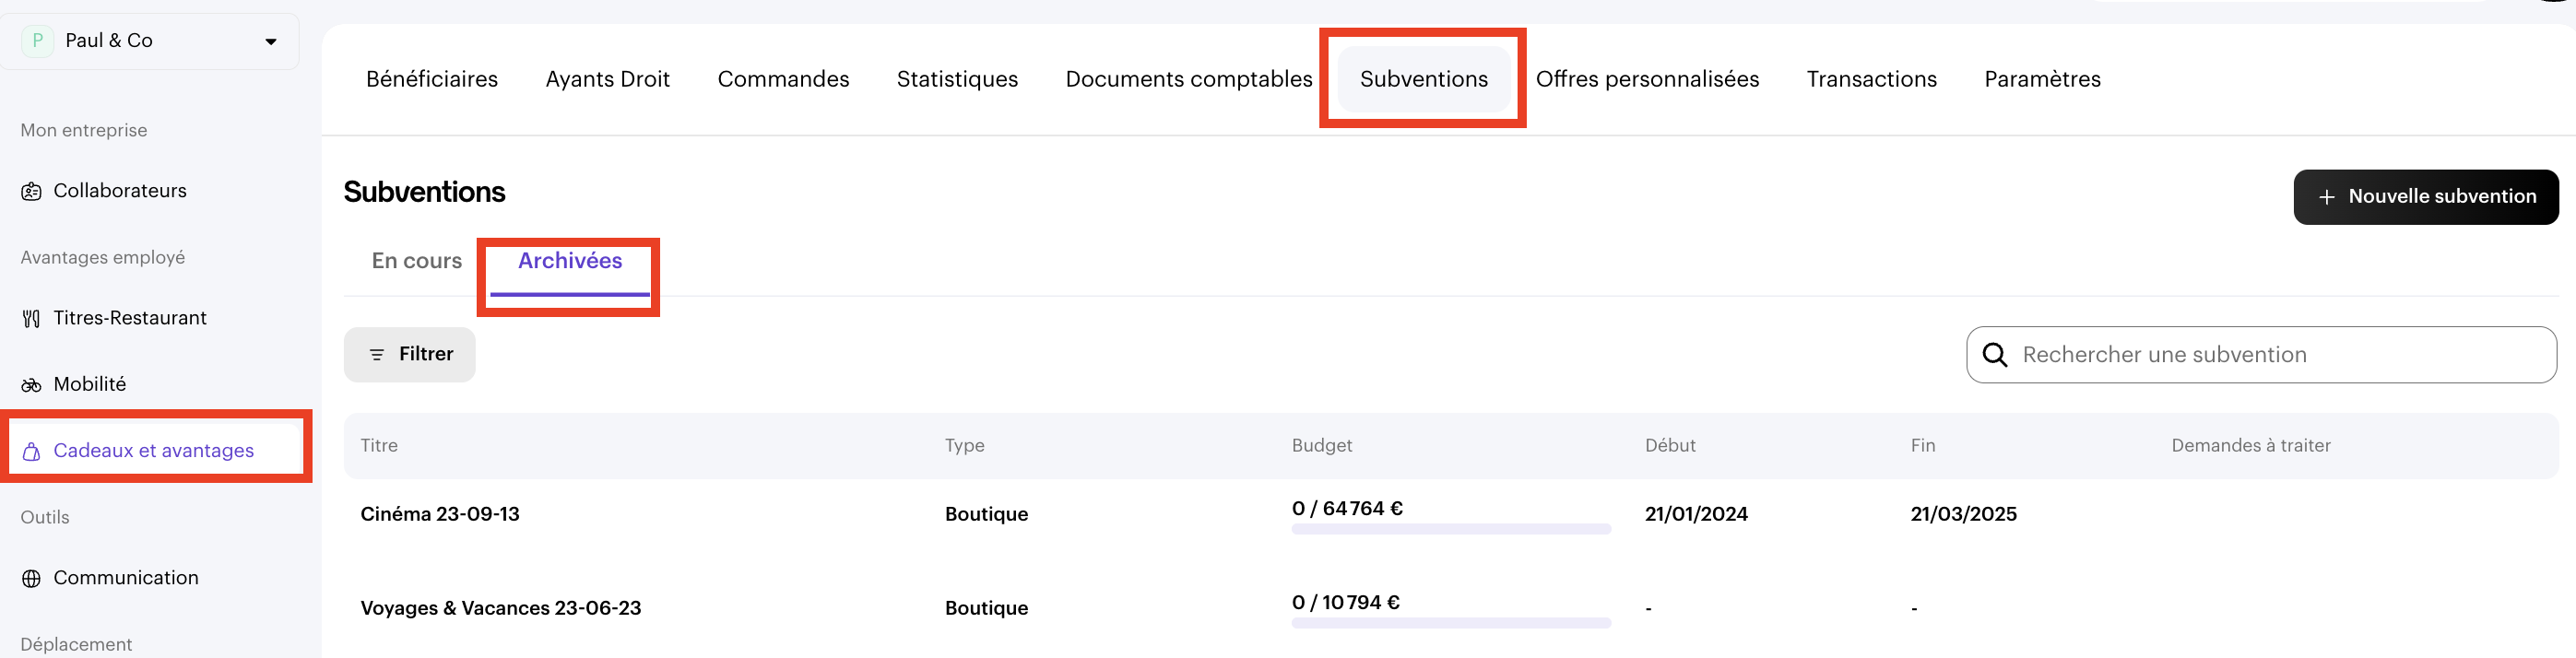Click the magnifying glass search icon
Viewport: 2576px width, 658px height.
1994,355
